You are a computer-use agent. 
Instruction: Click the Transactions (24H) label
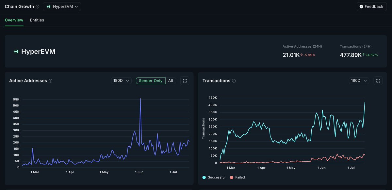[355, 47]
